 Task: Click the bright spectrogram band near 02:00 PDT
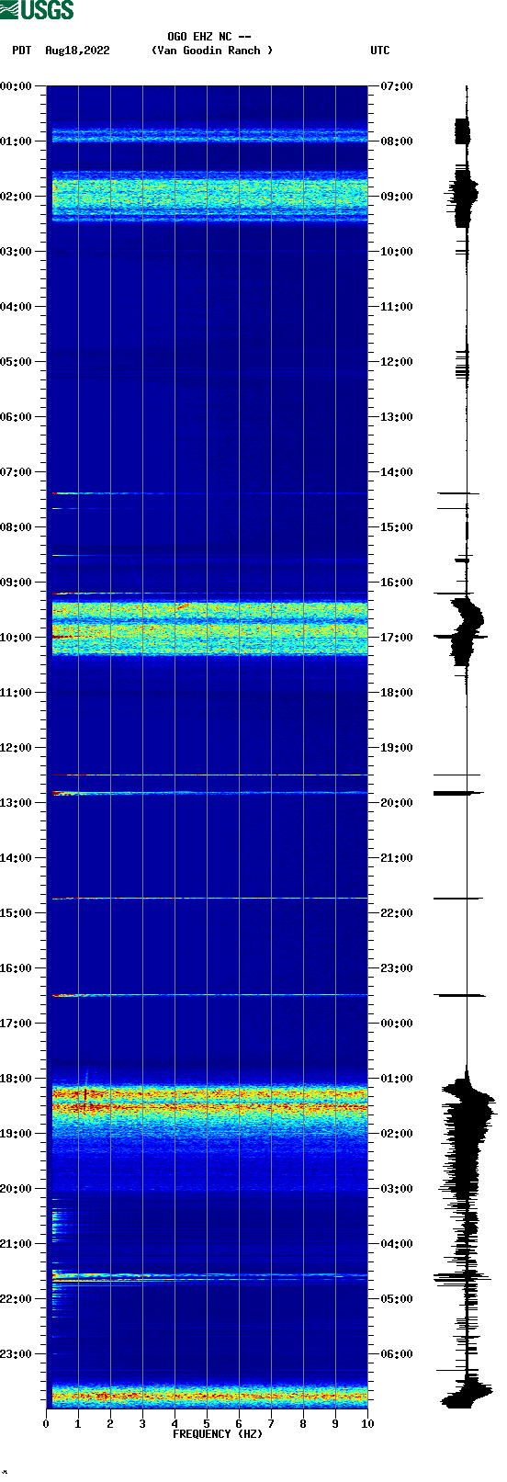pyautogui.click(x=209, y=197)
